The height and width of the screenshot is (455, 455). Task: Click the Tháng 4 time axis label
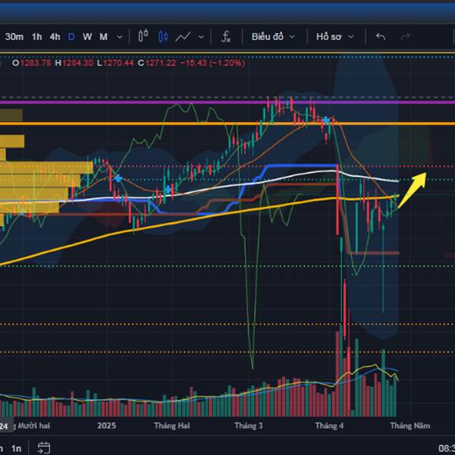point(329,425)
